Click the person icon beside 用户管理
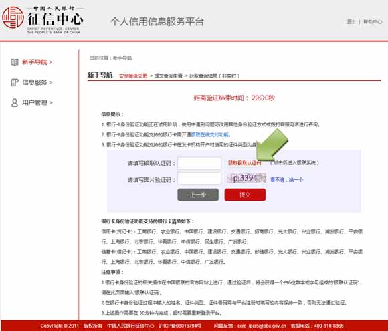Viewport: 388px width, 331px height. [15, 102]
